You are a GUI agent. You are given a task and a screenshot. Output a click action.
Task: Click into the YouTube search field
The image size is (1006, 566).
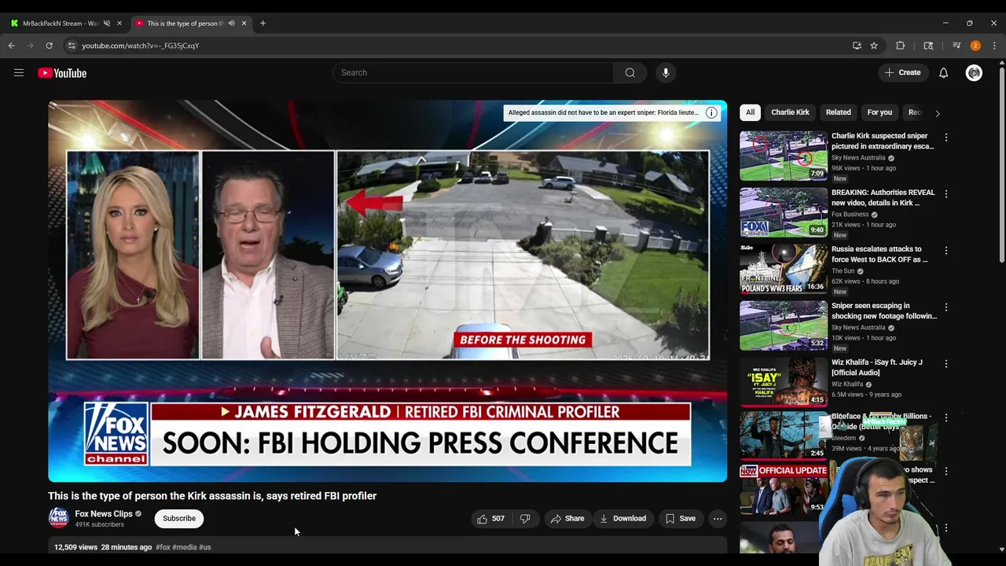(x=473, y=72)
